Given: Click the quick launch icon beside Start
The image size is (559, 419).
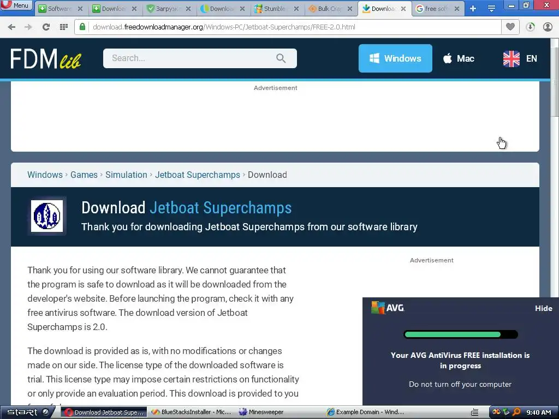Looking at the screenshot, I should coord(46,412).
